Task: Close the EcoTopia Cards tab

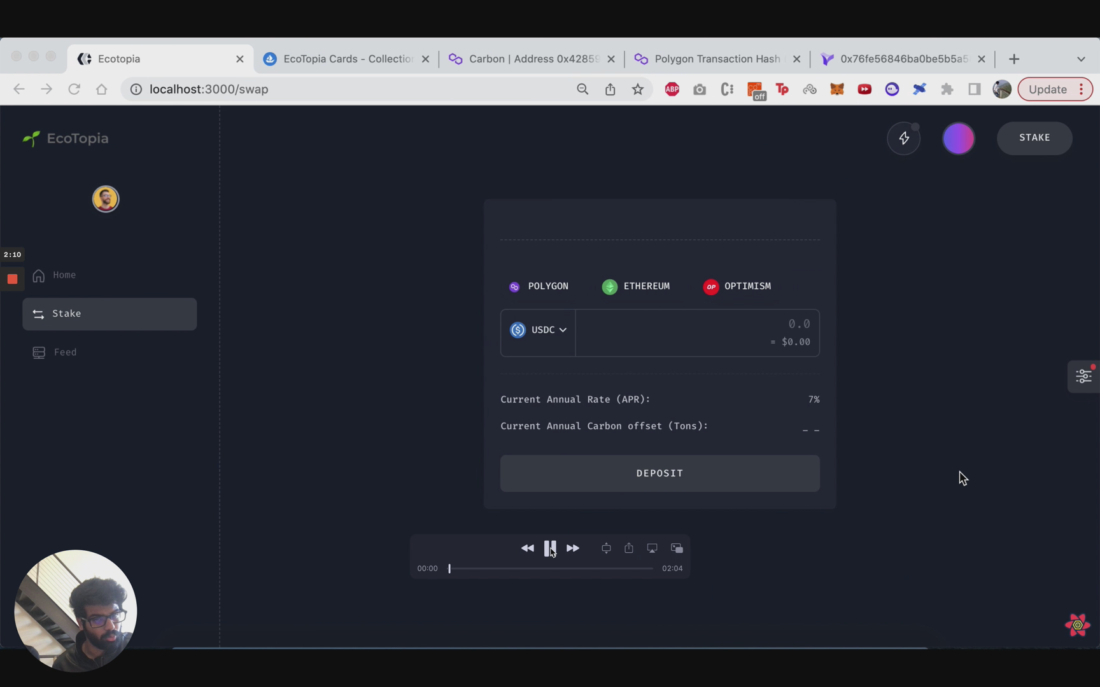Action: pyautogui.click(x=425, y=59)
